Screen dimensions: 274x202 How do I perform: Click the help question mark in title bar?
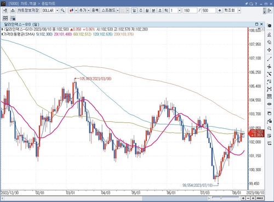[256, 3]
